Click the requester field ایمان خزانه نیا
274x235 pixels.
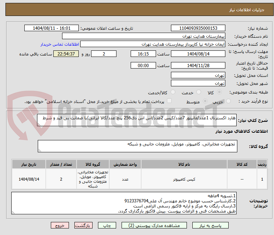pyautogui.click(x=153, y=44)
